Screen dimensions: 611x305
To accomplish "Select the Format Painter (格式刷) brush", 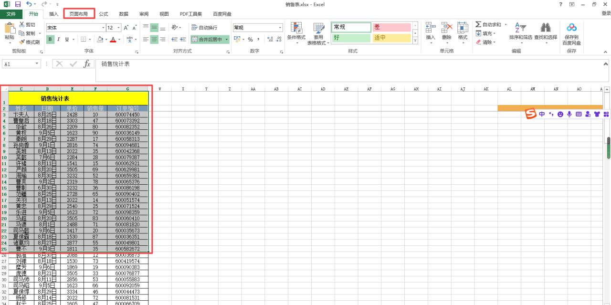I will (22, 42).
